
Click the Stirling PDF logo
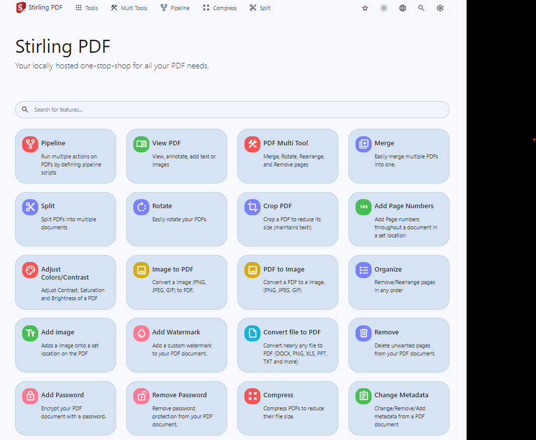click(21, 8)
